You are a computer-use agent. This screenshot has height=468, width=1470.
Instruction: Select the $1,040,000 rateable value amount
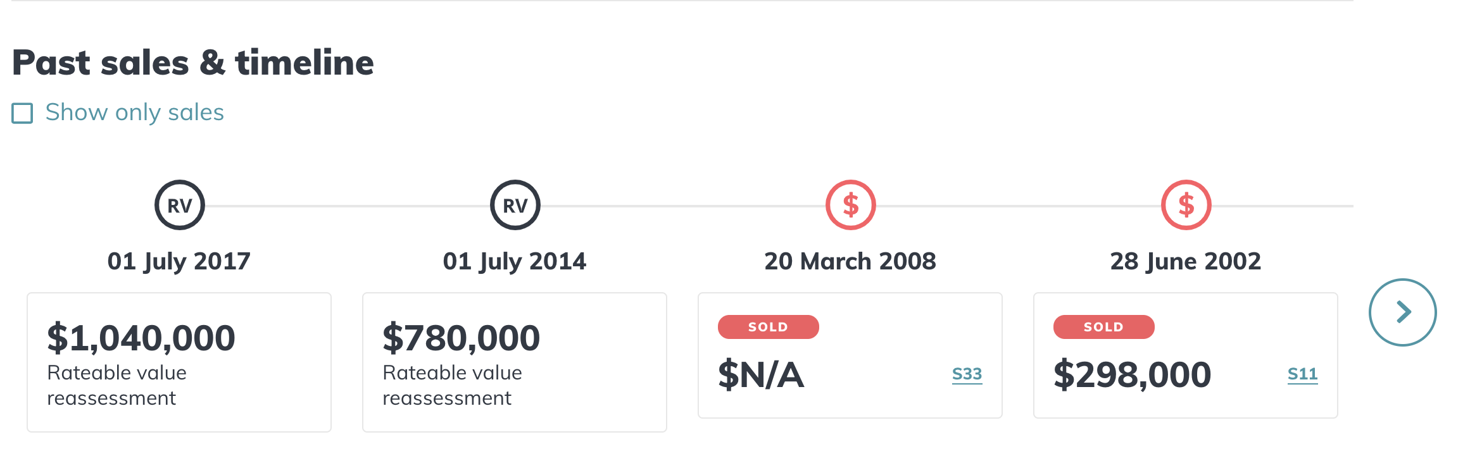141,338
